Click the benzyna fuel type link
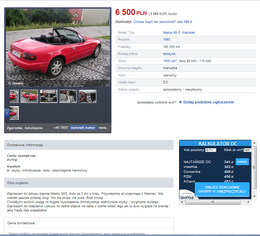Image resolution: width=260 pixels, height=236 pixels. [169, 54]
